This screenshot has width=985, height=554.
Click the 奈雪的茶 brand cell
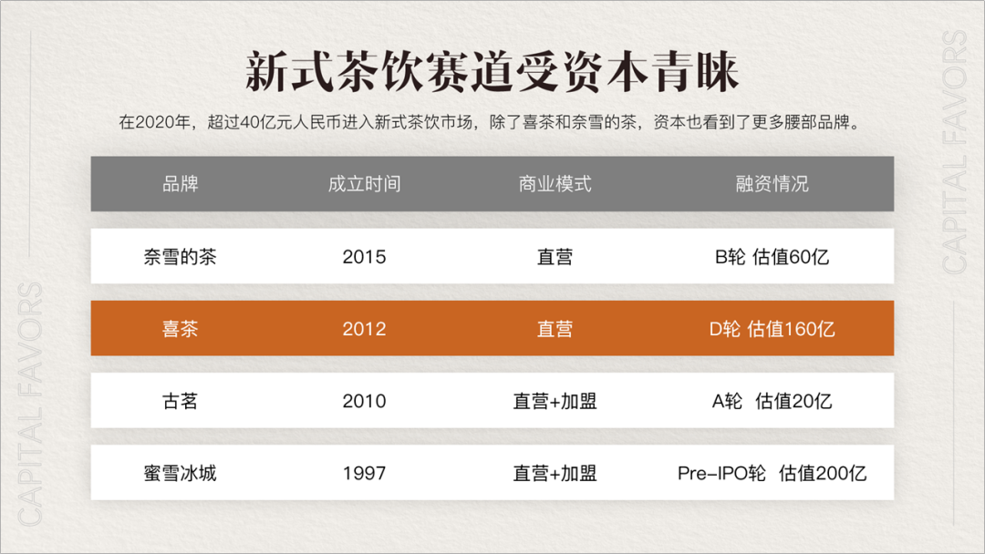[181, 257]
